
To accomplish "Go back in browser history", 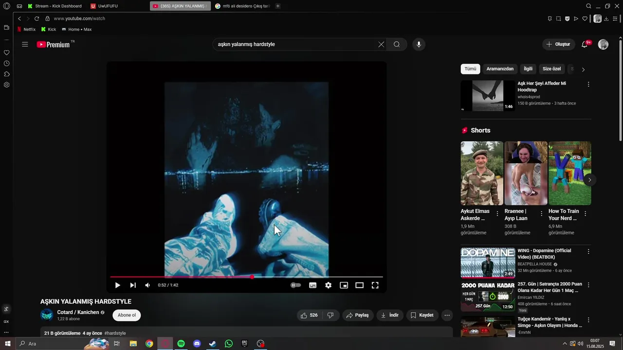I will point(19,18).
